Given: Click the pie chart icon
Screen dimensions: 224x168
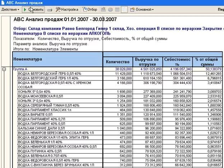Looking at the screenshot, I should pyautogui.click(x=110, y=10).
